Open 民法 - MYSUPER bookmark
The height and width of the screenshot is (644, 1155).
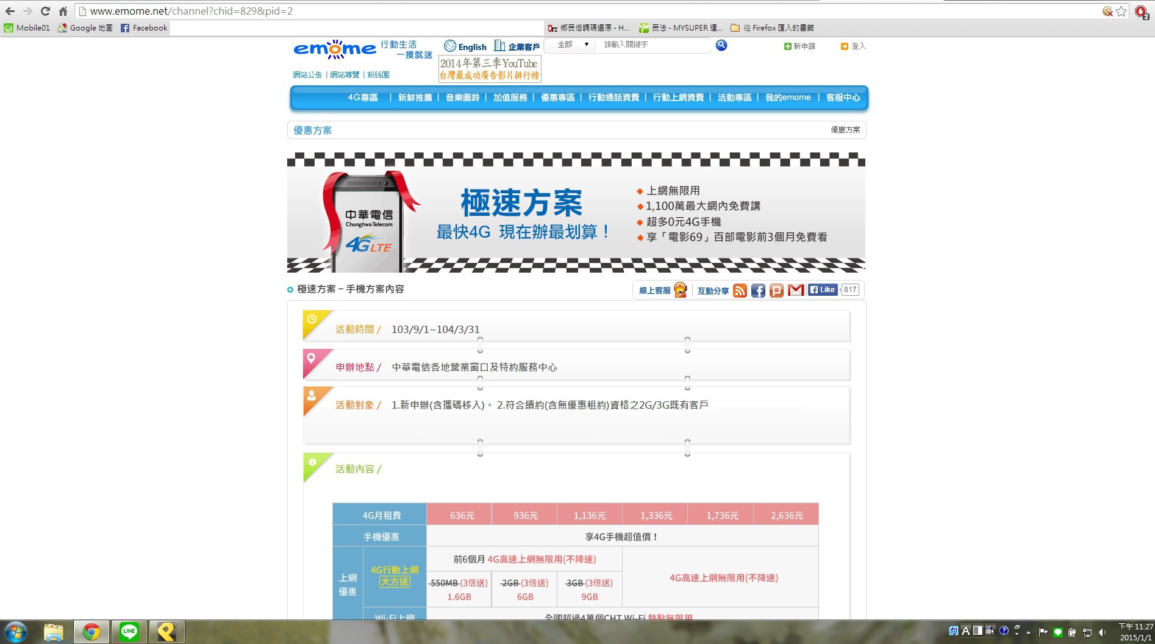point(681,28)
